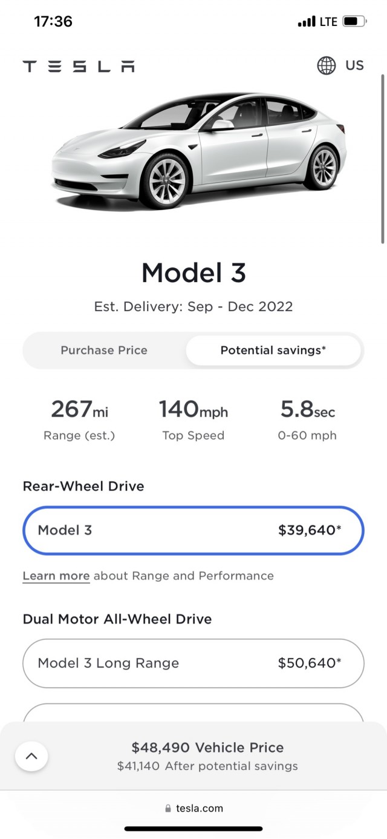Tap the 17:36 clock in the status bar
Screen dimensions: 387x839
(53, 22)
